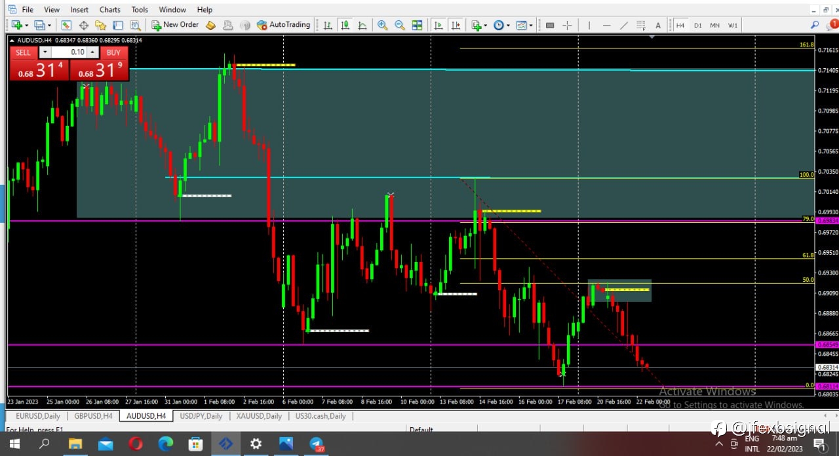The image size is (839, 456).
Task: Toggle Chart Shift button
Action: [x=455, y=25]
